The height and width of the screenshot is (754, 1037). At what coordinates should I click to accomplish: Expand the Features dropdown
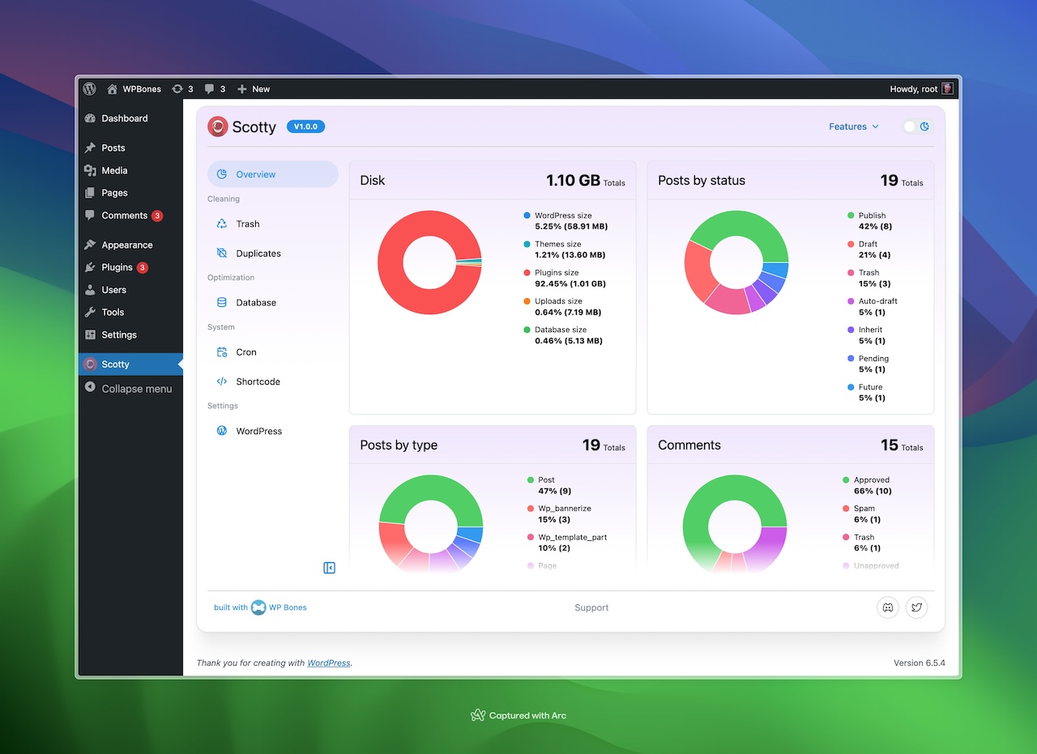pyautogui.click(x=854, y=126)
